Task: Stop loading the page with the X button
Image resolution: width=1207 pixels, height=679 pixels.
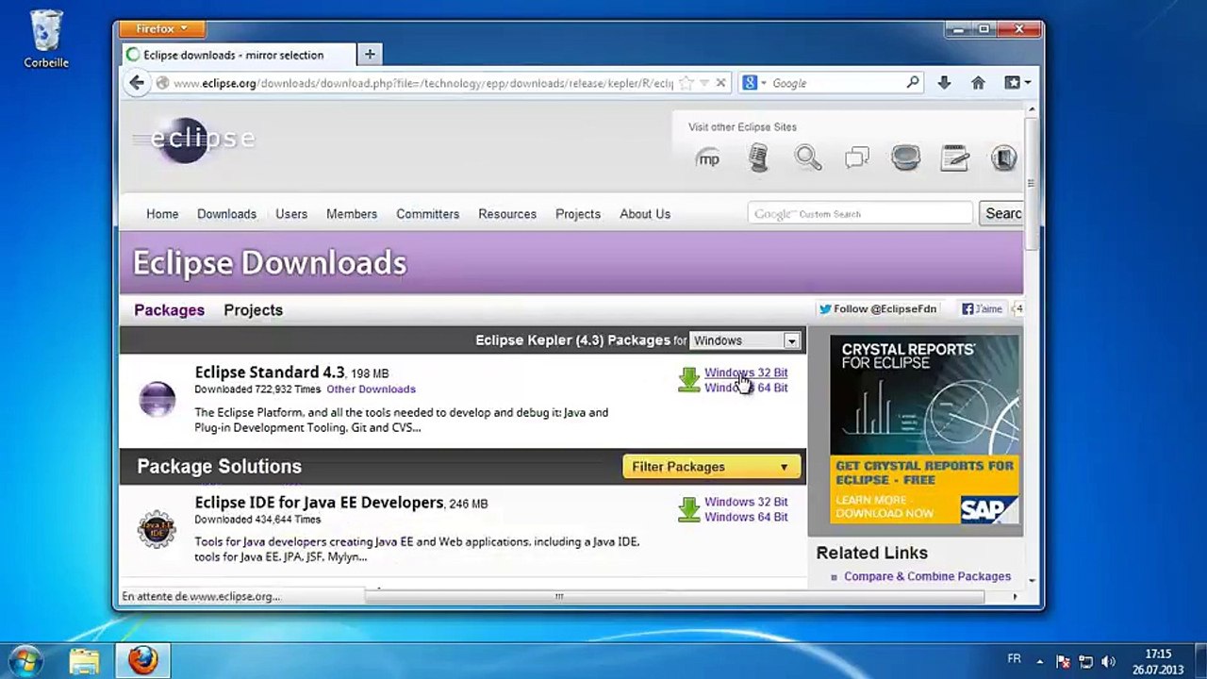Action: (720, 83)
